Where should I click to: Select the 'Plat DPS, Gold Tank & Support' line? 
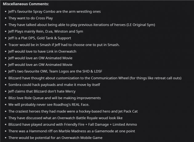(40, 38)
